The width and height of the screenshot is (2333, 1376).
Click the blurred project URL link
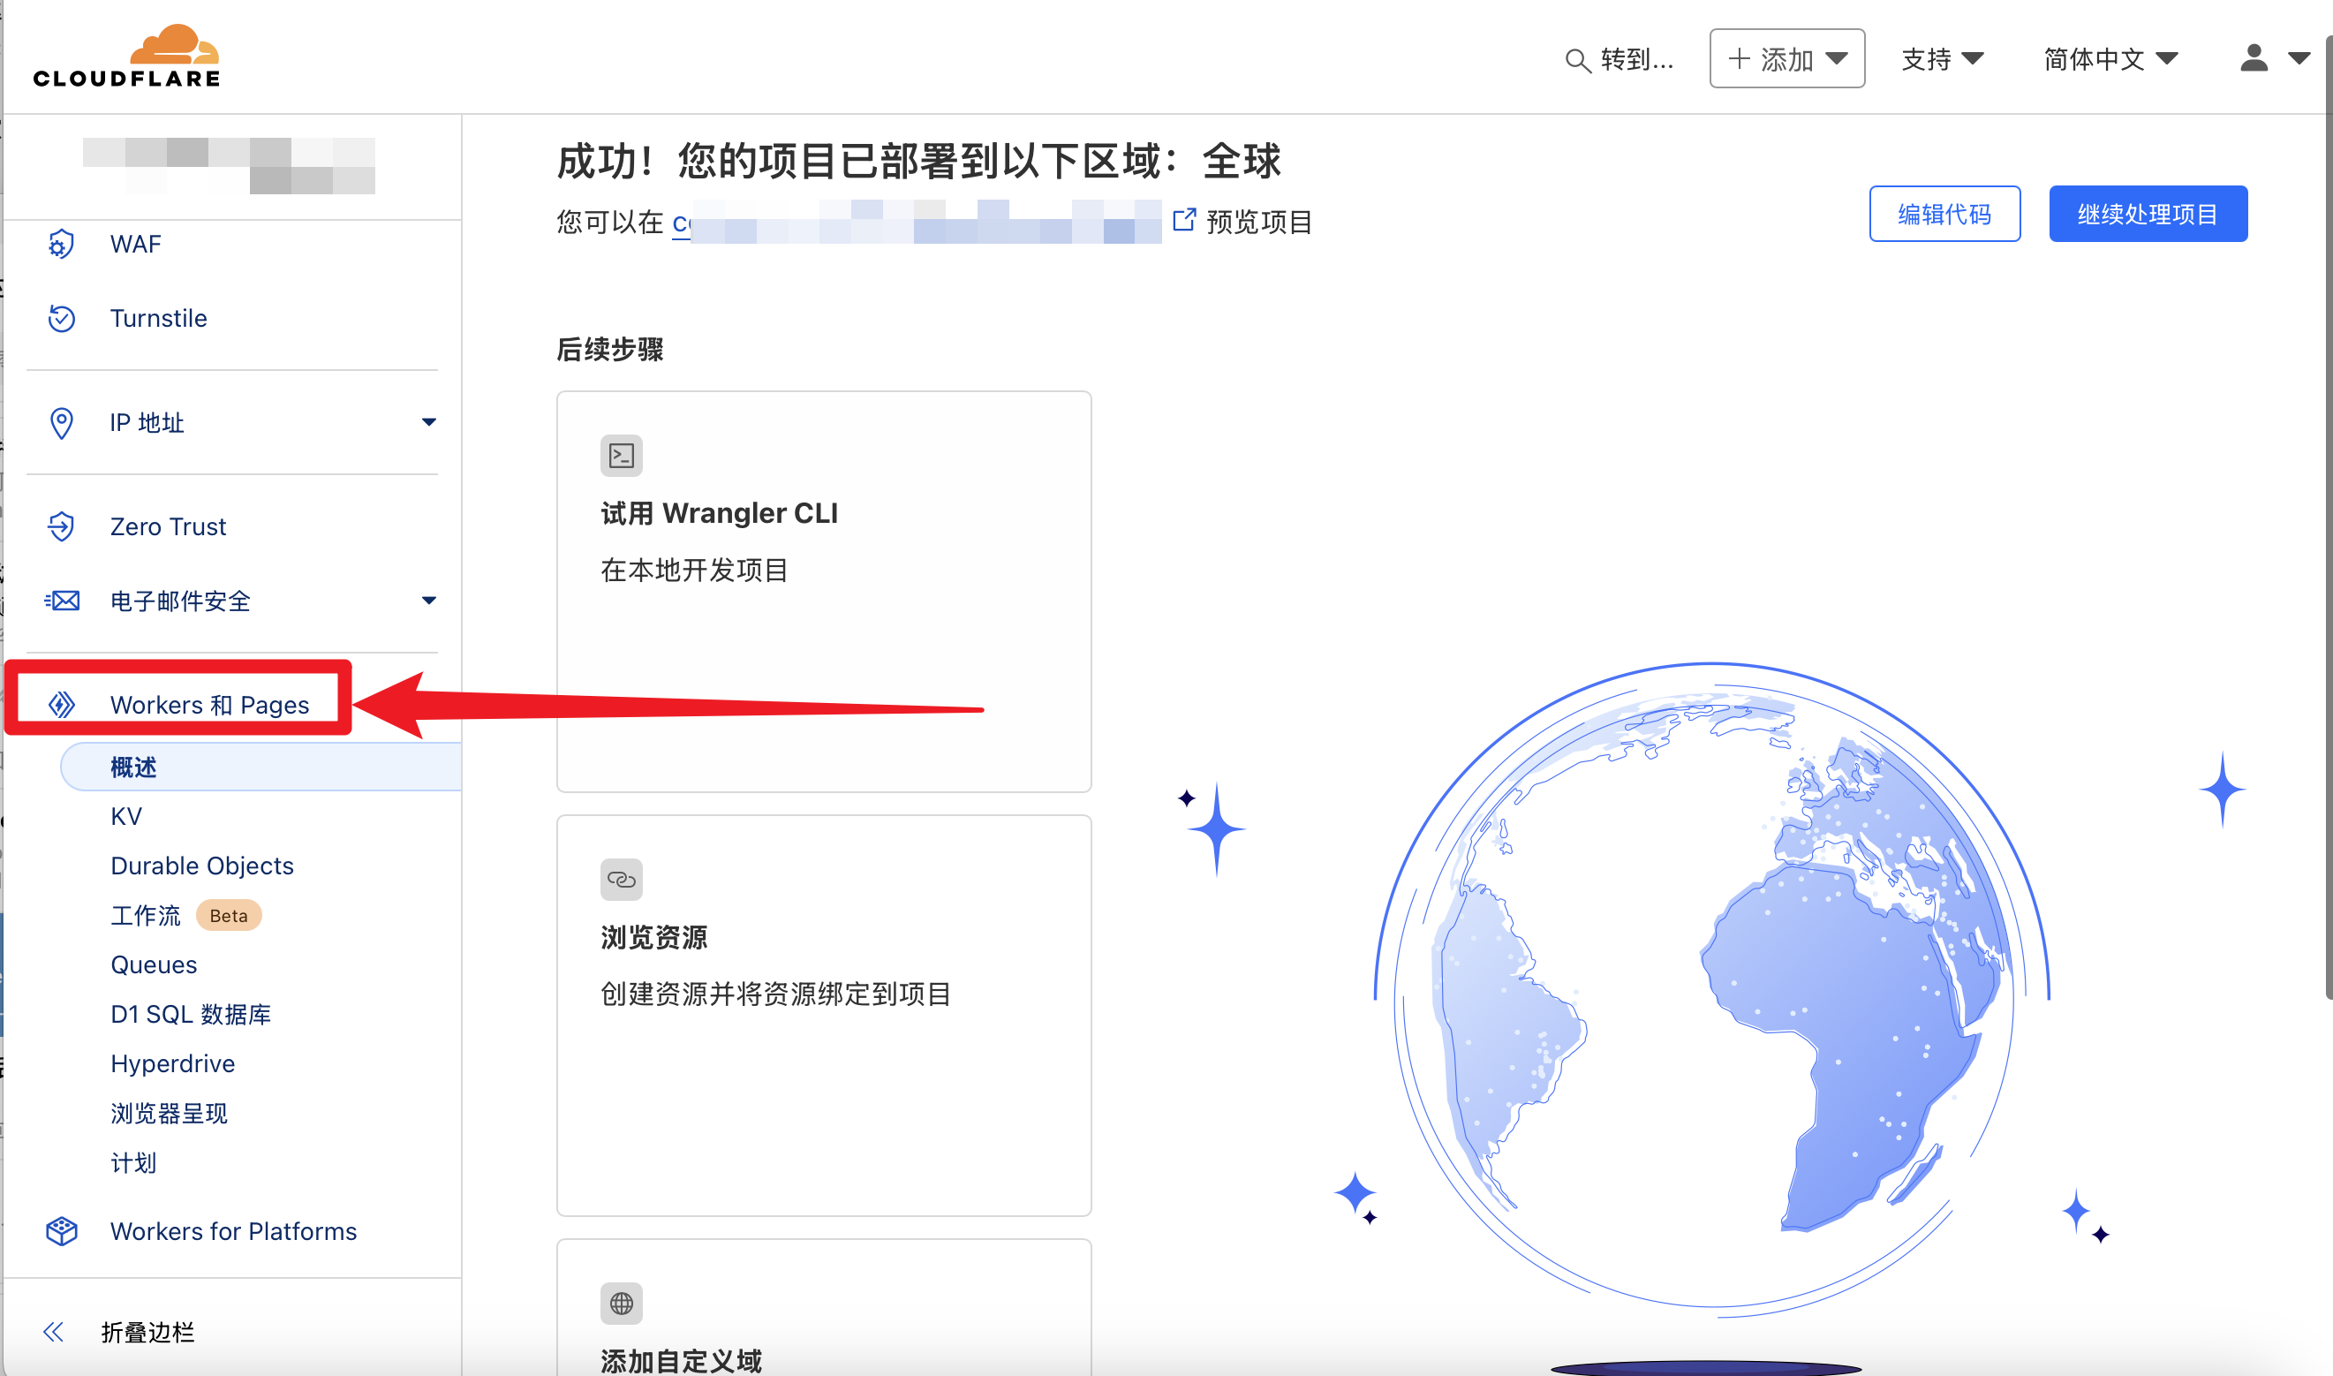(x=917, y=222)
